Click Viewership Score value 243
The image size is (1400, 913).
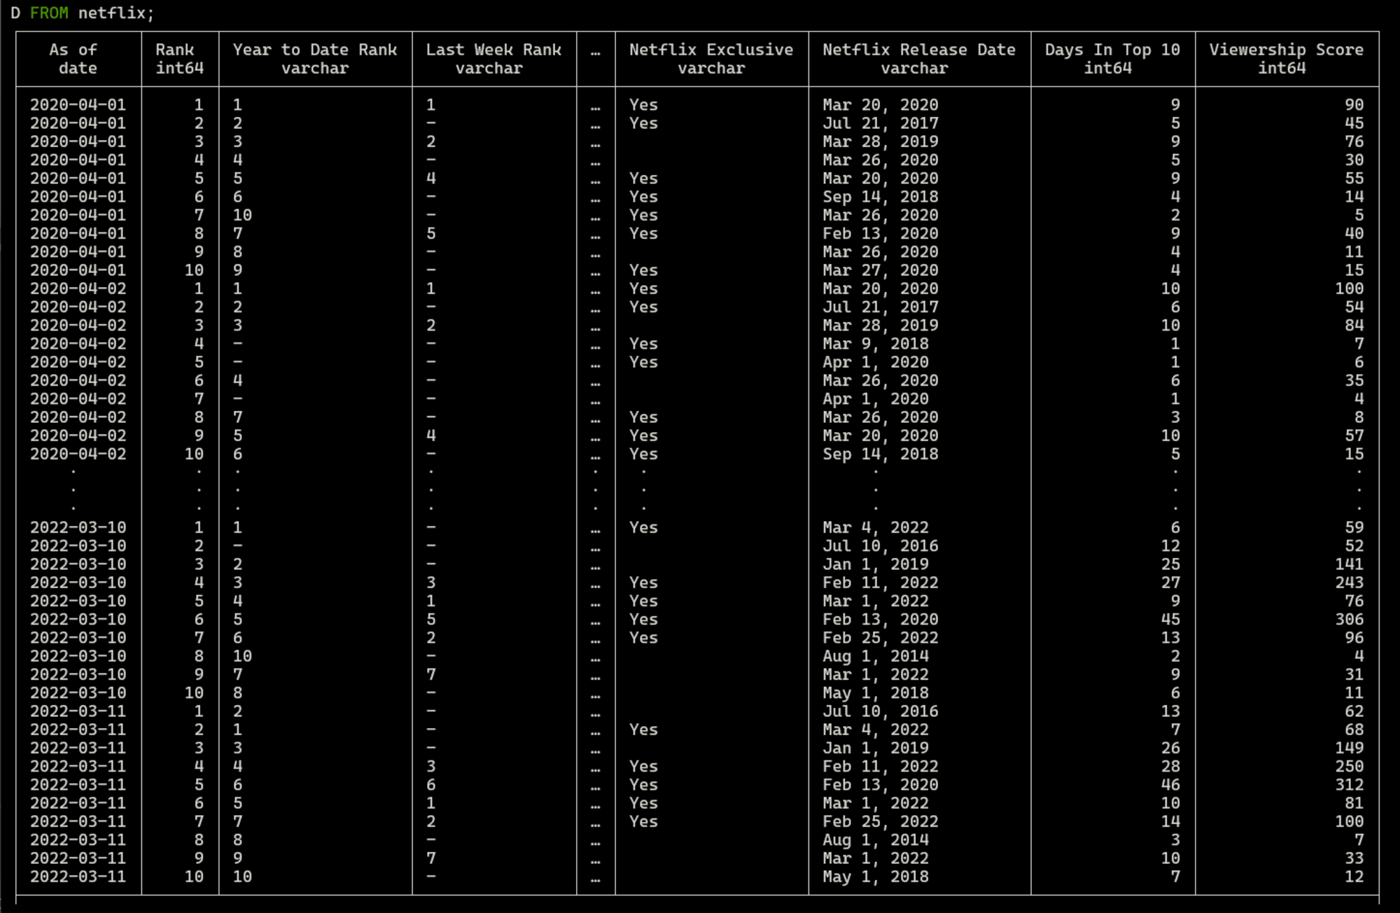tap(1349, 583)
